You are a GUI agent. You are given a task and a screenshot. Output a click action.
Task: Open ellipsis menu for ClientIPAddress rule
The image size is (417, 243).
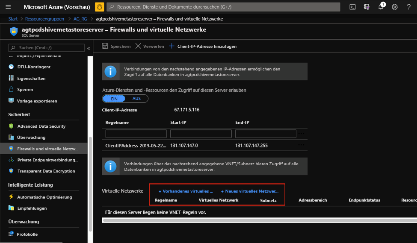point(301,145)
